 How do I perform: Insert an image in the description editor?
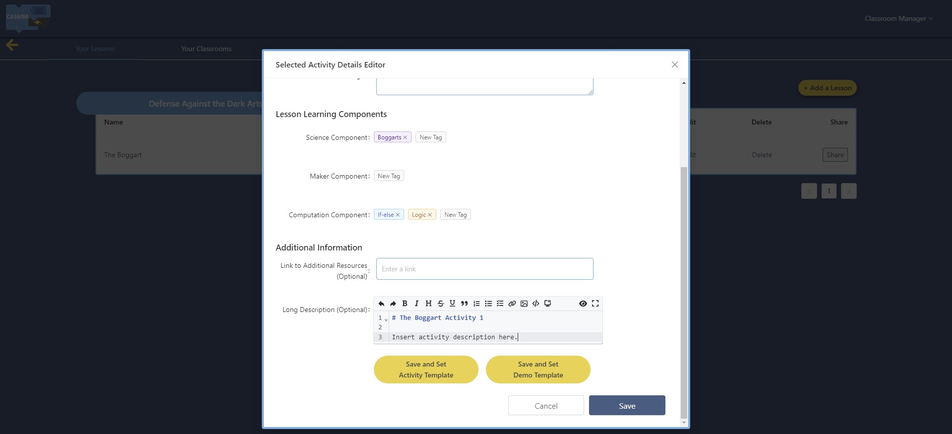[x=524, y=304]
